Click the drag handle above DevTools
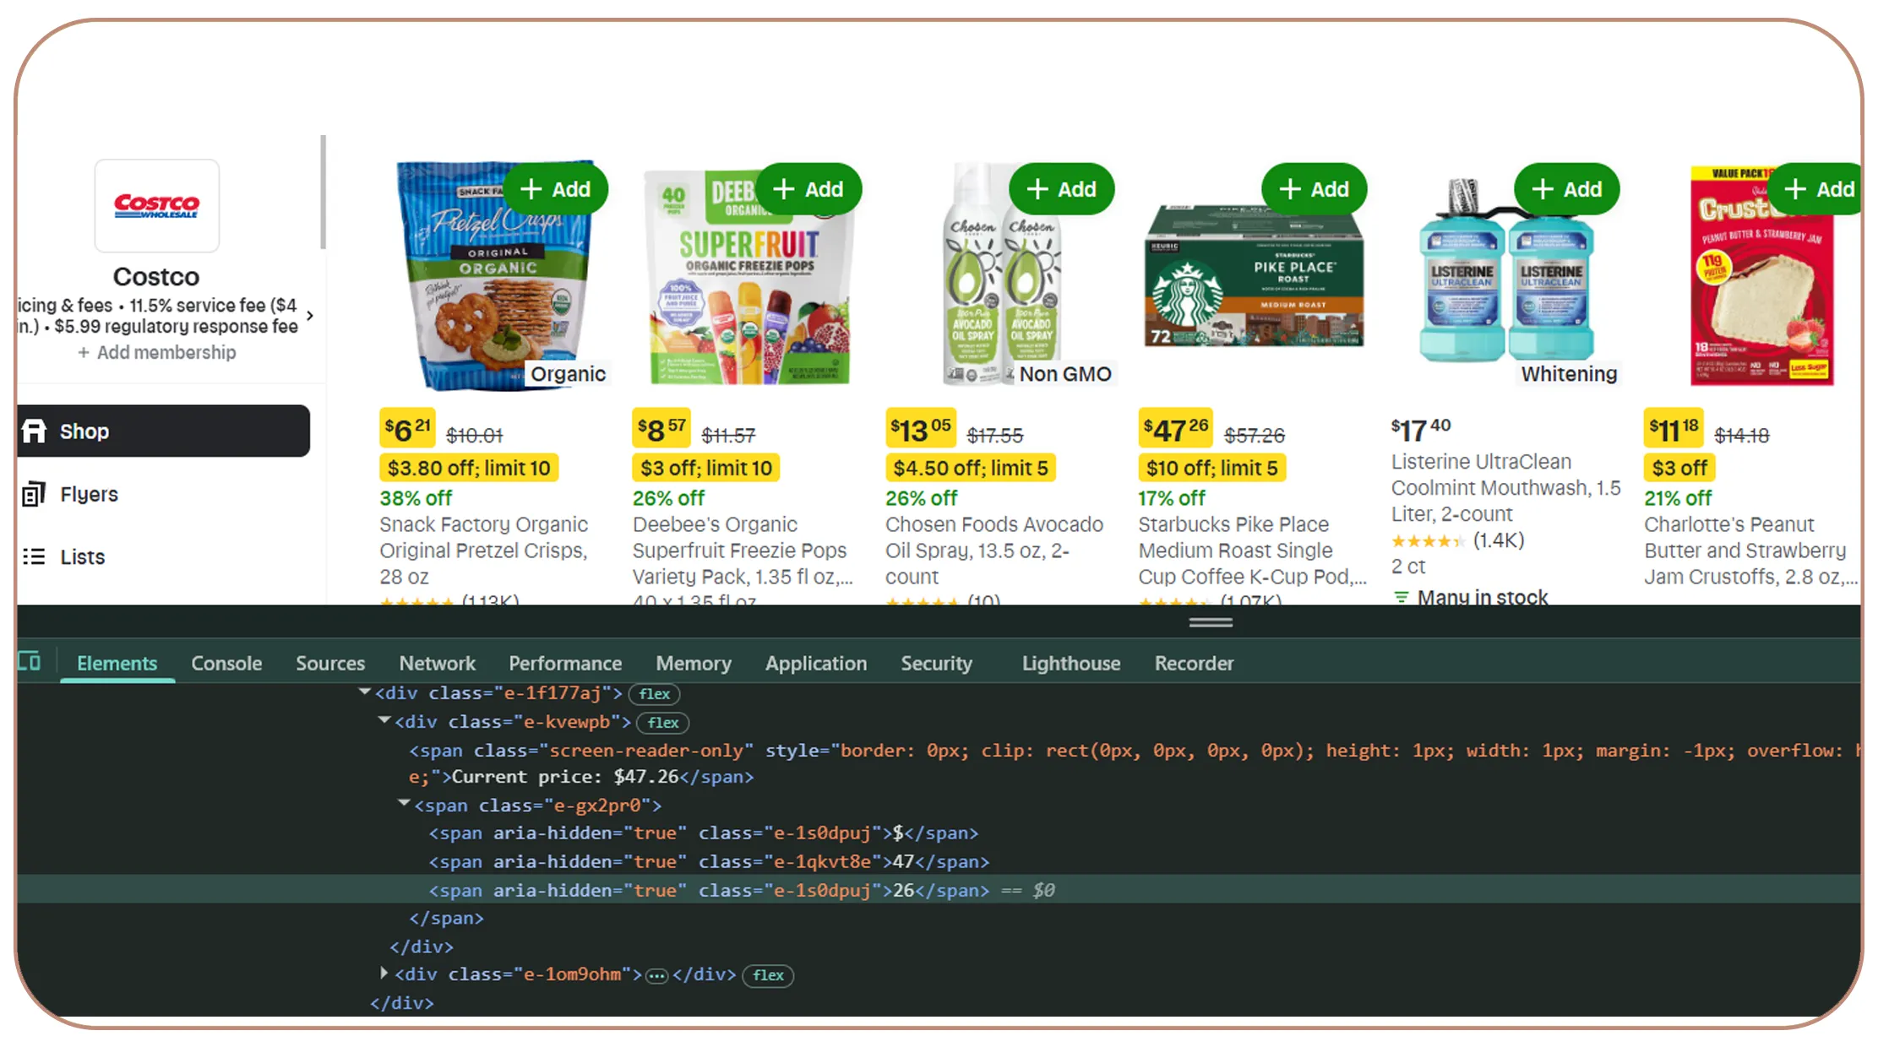This screenshot has width=1878, height=1047. click(1210, 623)
